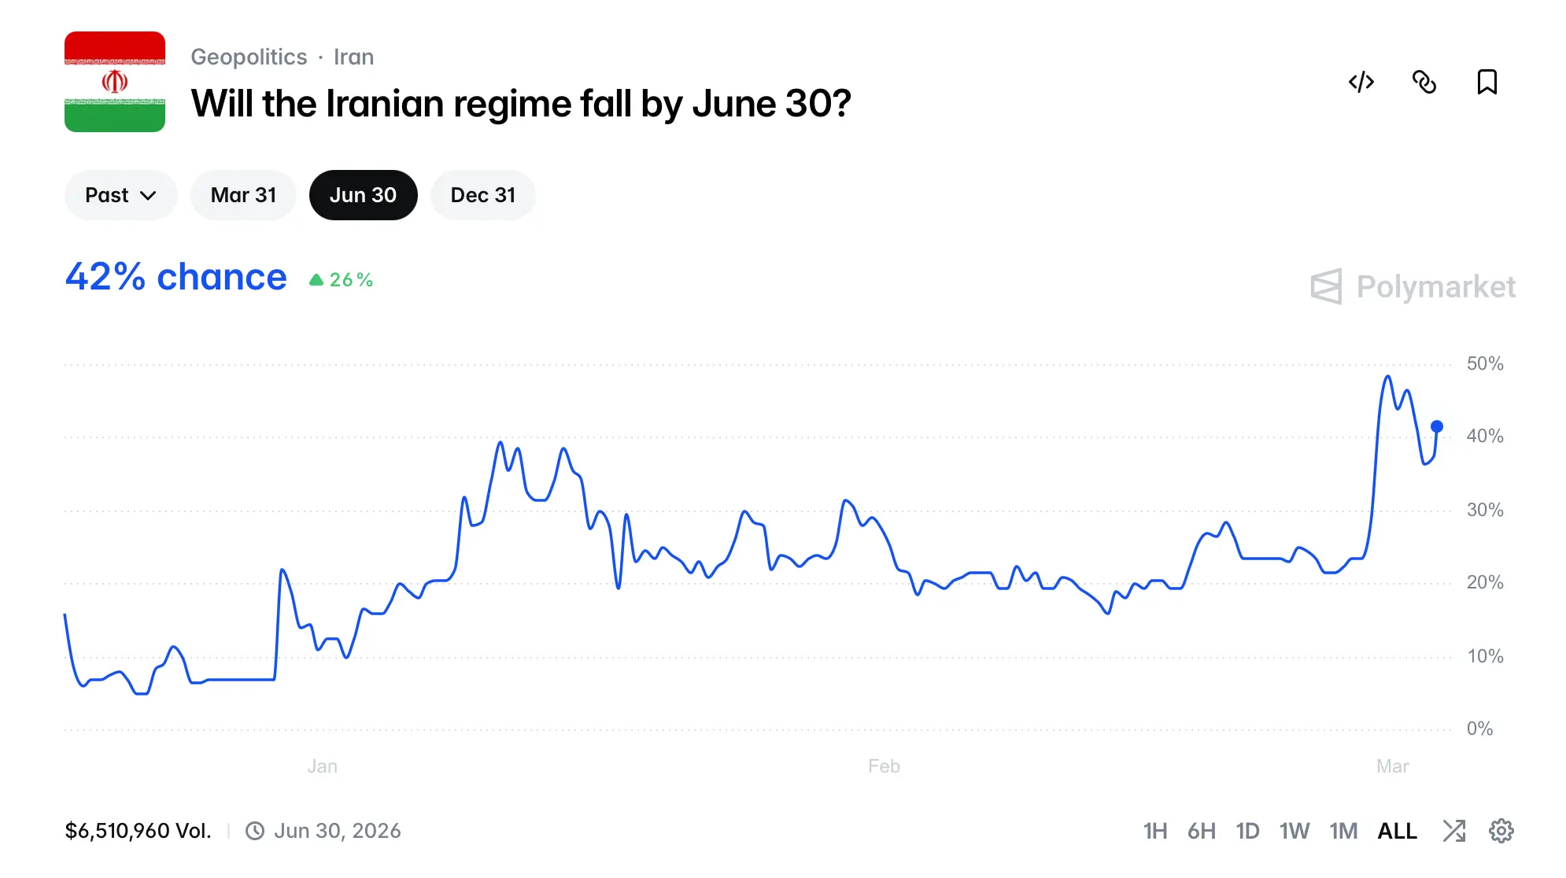Open the Dec 31 tab

click(482, 194)
